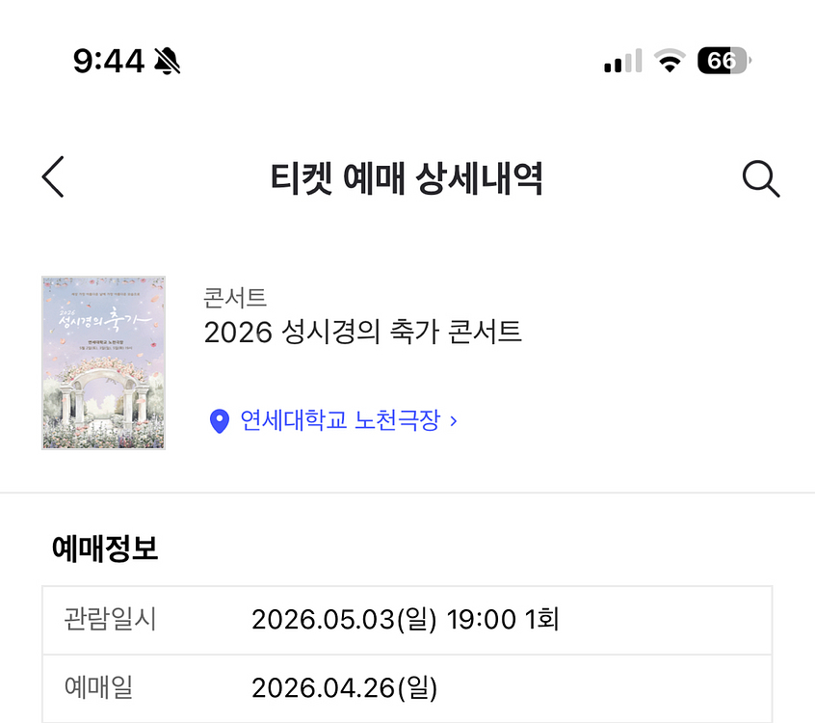Image resolution: width=815 pixels, height=723 pixels.
Task: Tap the cellular signal bars icon
Action: coord(622,62)
